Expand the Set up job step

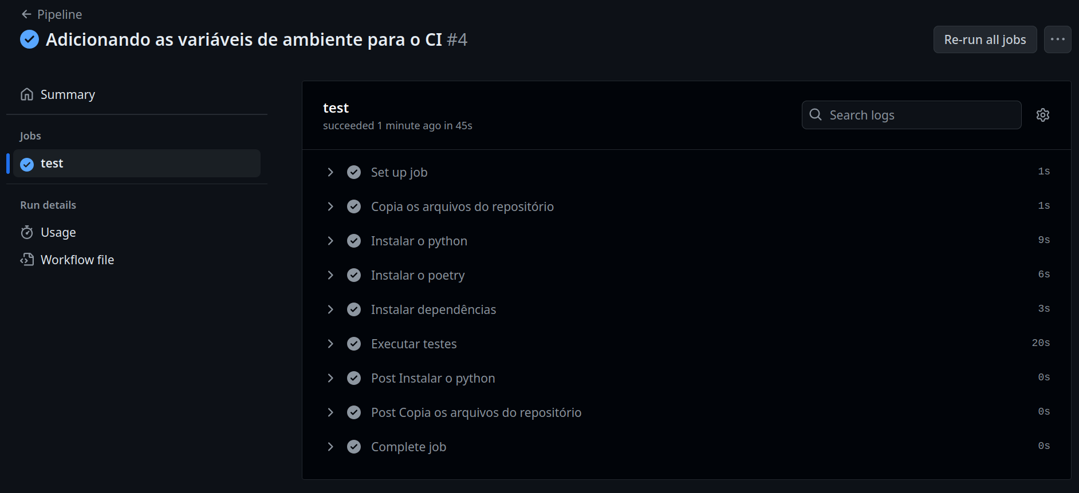[x=330, y=172]
